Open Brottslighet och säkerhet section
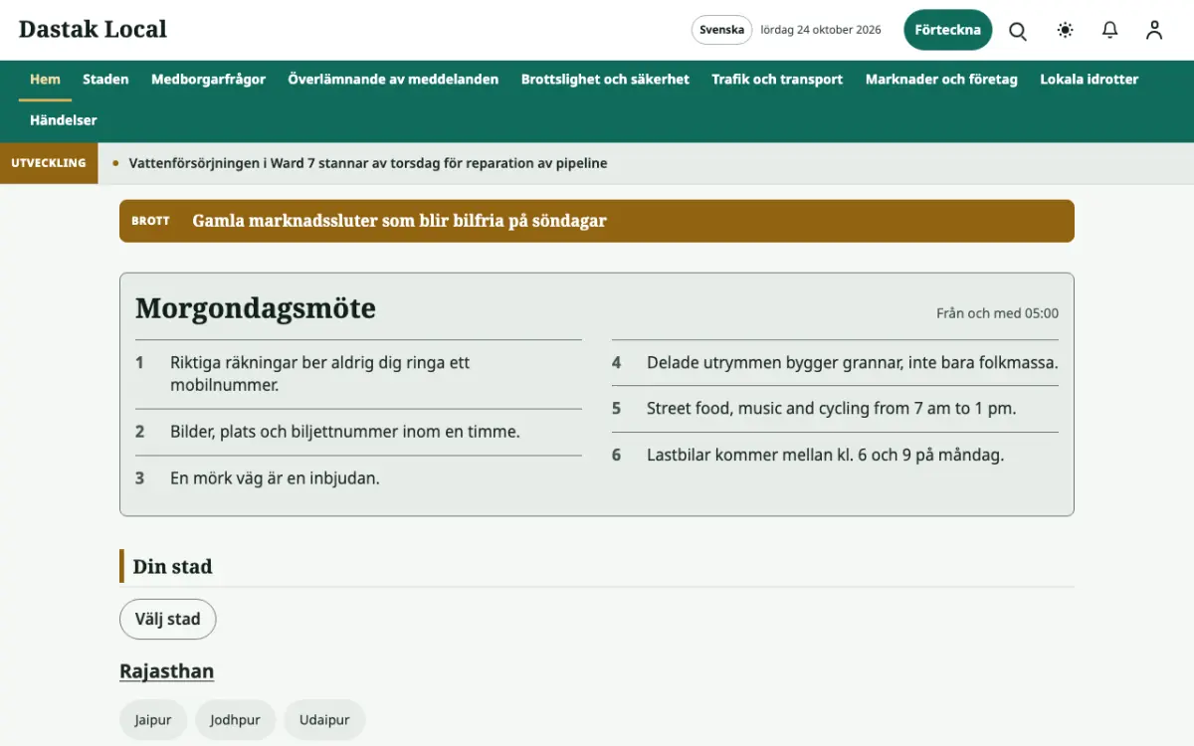 (x=605, y=80)
